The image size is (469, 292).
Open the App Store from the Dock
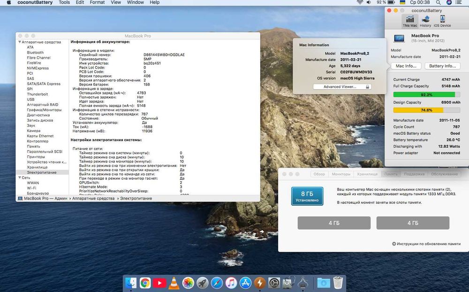[246, 283]
